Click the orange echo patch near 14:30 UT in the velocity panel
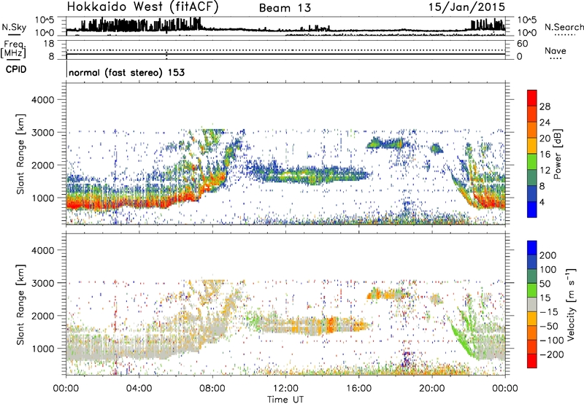Image resolution: width=584 pixels, height=404 pixels. (x=331, y=325)
